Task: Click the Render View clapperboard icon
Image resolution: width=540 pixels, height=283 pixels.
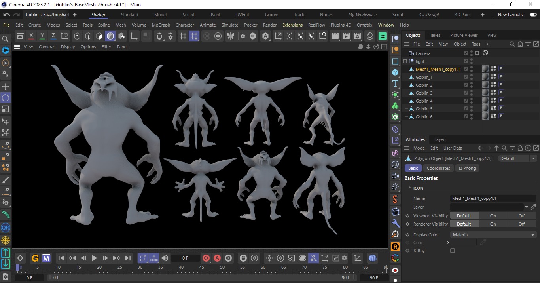Action: [335, 36]
